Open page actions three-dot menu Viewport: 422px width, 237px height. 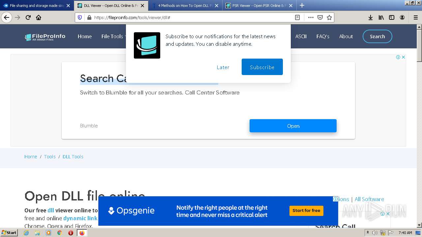311,17
